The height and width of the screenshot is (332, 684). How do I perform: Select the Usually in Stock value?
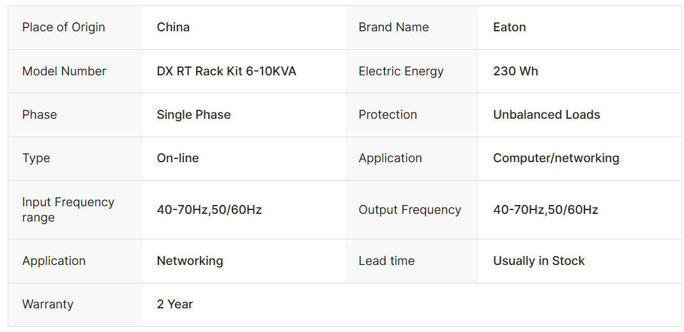[x=538, y=261]
